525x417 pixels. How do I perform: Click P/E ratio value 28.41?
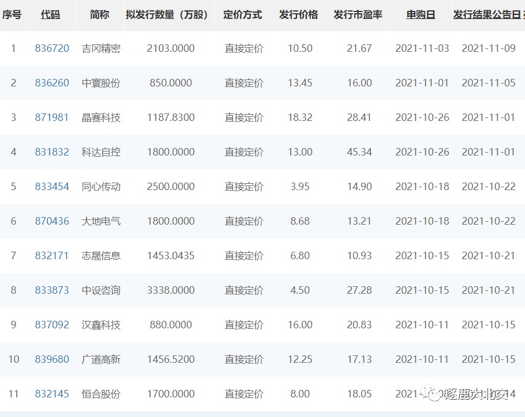pos(359,117)
